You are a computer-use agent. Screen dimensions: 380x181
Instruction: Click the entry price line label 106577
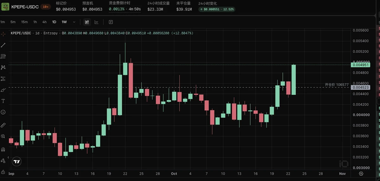pos(337,85)
